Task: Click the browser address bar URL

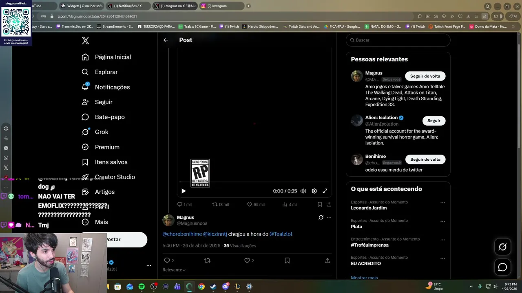Action: (x=97, y=16)
